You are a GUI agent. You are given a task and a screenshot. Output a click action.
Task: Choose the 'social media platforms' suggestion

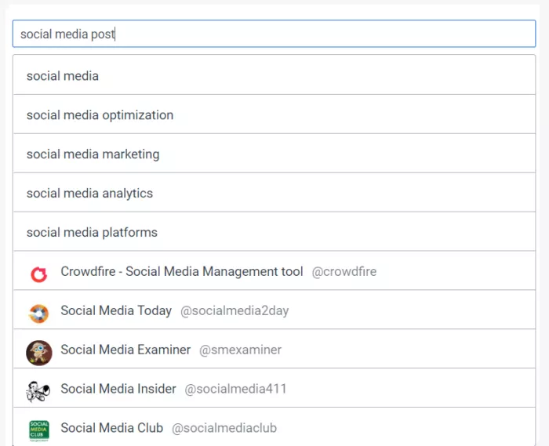tap(274, 232)
